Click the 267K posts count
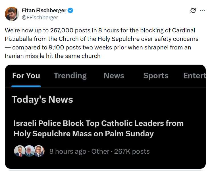Image resolution: width=210 pixels, height=171 pixels. coord(132,151)
